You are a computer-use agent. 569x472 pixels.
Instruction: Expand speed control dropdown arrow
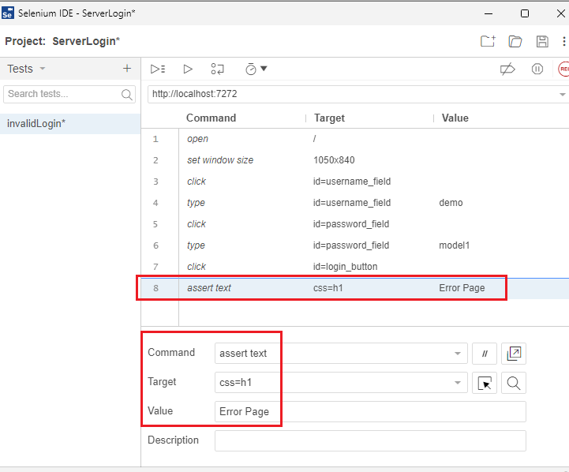point(264,68)
